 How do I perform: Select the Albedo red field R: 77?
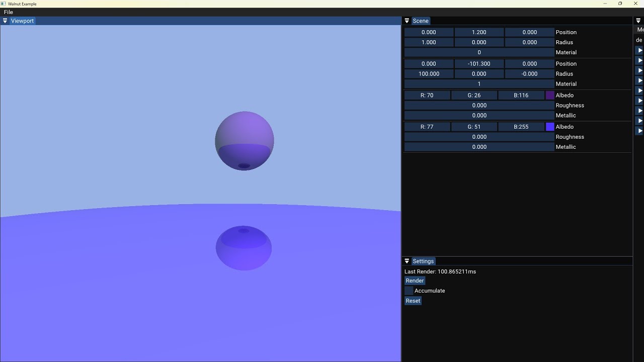click(427, 127)
